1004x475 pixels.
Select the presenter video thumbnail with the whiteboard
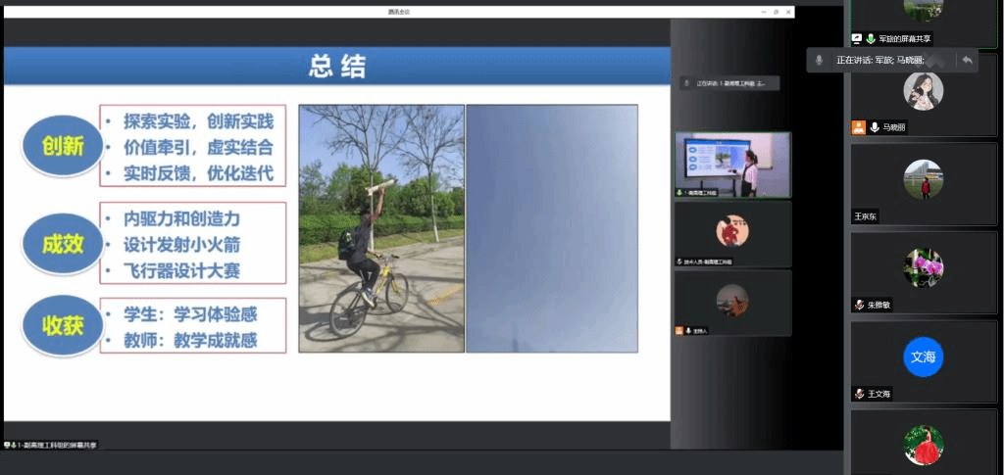click(732, 165)
